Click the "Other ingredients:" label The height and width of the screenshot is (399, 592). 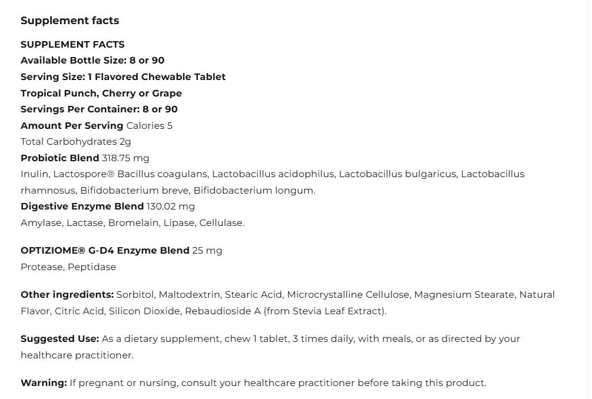(x=67, y=295)
